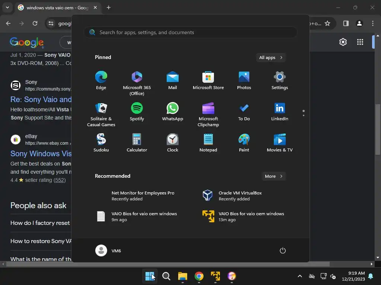
Task: Open Edge from pinned apps
Action: pyautogui.click(x=101, y=81)
